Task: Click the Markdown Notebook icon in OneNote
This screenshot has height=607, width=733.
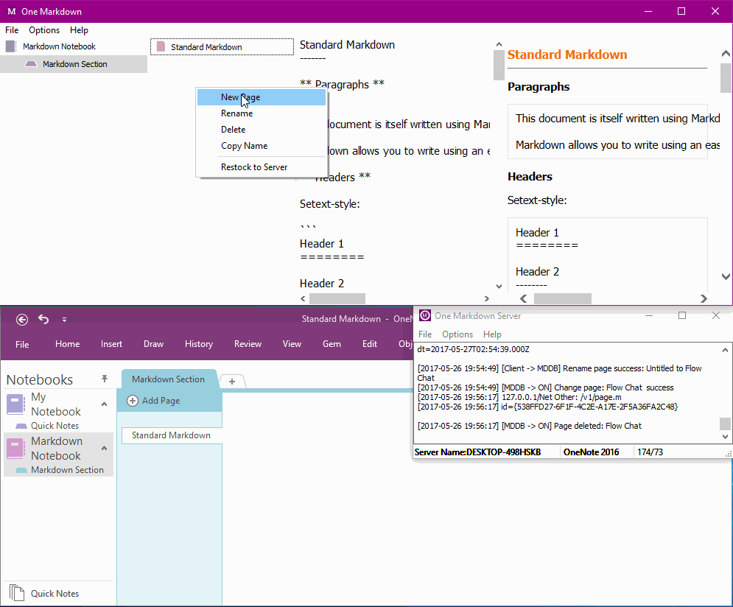Action: coord(15,448)
